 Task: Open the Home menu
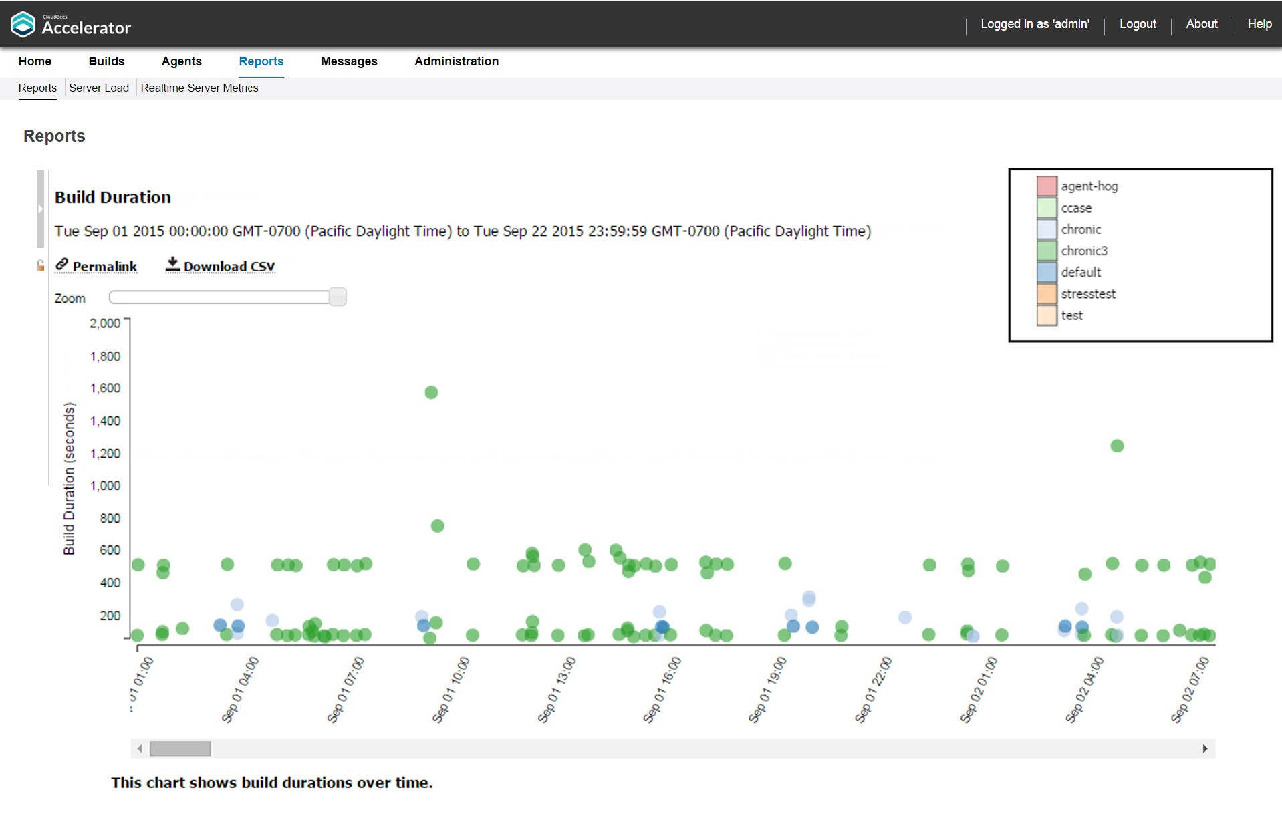coord(35,61)
